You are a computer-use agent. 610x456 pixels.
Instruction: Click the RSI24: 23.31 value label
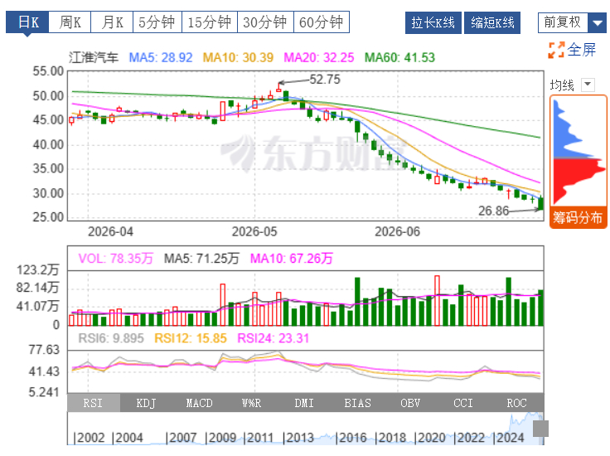(x=274, y=338)
